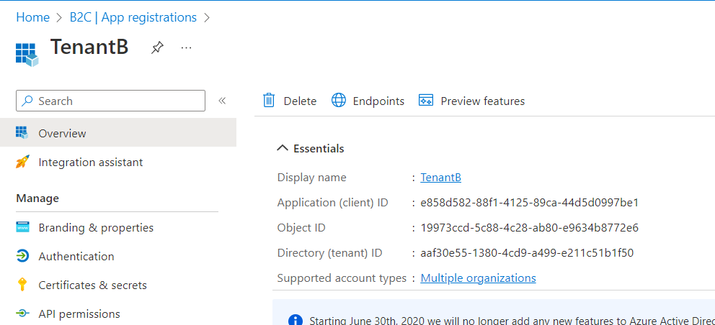Click the Delete toolbar label
Screen dimensions: 715x325
click(x=300, y=101)
